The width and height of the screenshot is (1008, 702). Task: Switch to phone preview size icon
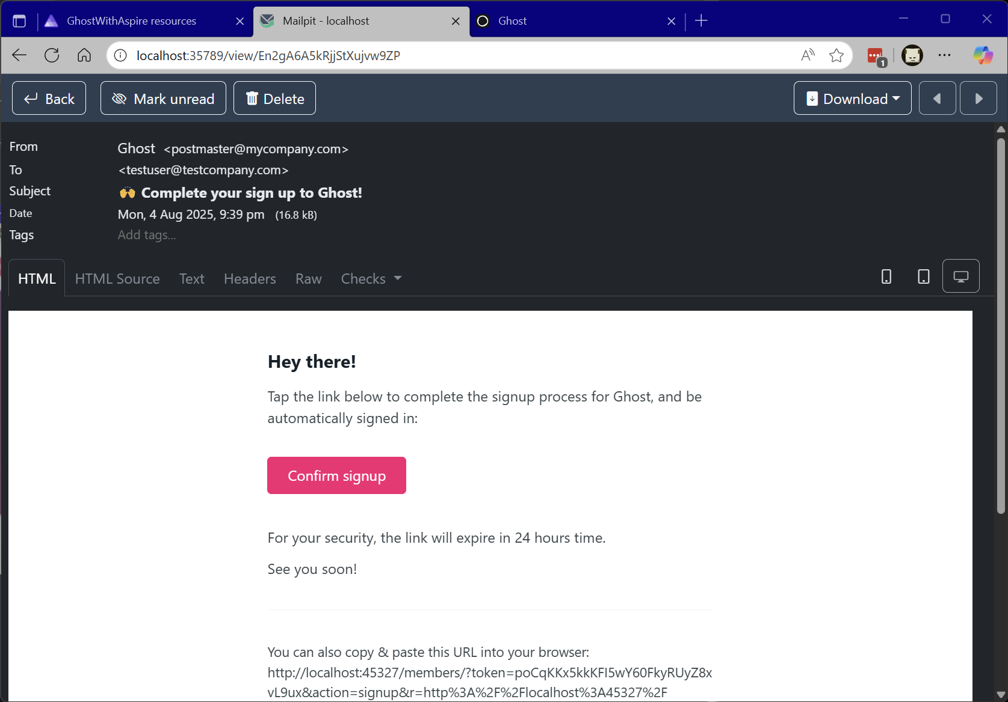pos(886,276)
